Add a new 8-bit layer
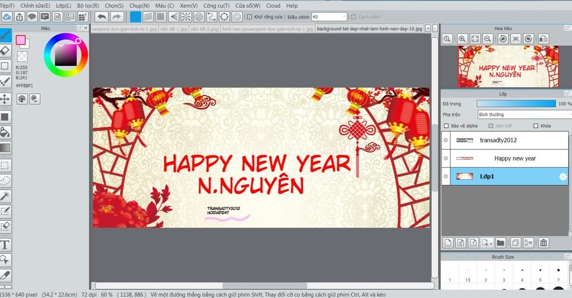Image resolution: width=572 pixels, height=298 pixels. click(461, 243)
